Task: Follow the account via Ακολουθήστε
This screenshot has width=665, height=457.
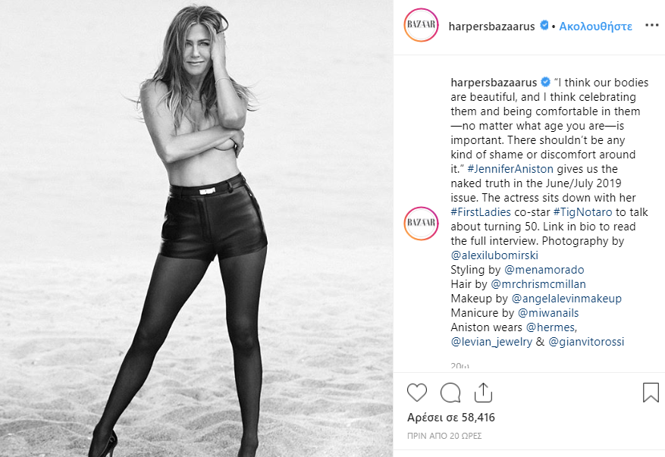Action: click(595, 27)
